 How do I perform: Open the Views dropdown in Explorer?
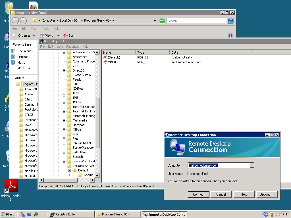pos(58,35)
